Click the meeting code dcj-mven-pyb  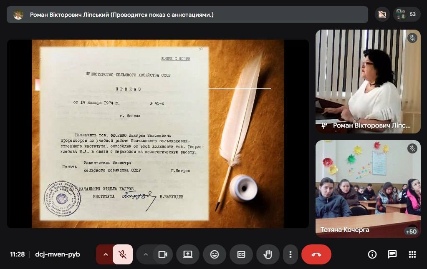(x=58, y=254)
